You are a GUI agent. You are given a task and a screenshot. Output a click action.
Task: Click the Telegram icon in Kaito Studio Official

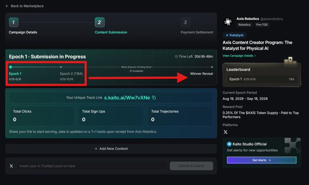tap(229, 144)
